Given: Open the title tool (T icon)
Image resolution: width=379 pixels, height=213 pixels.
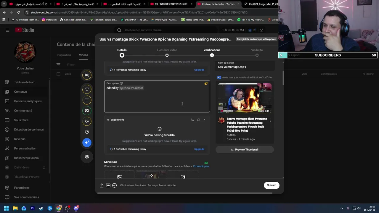Looking at the screenshot, I should (x=87, y=89).
